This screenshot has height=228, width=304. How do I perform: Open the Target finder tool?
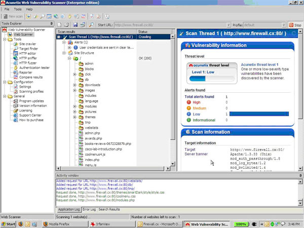point(28,49)
